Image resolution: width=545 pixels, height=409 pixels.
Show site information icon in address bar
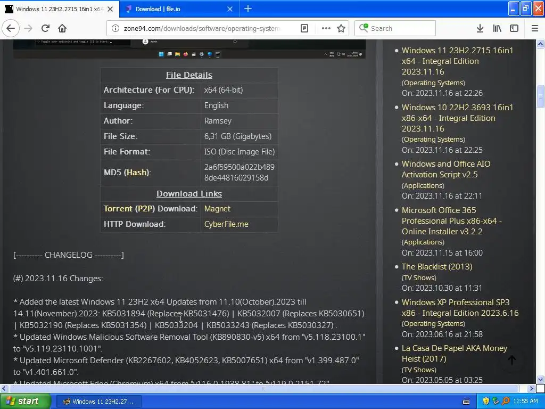115,28
